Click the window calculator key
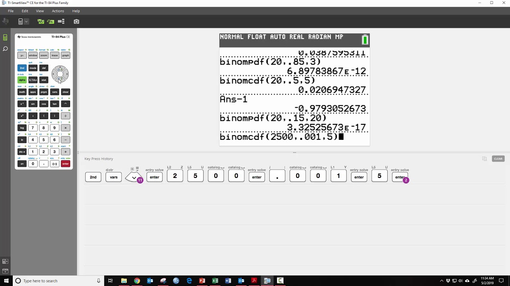 (x=33, y=55)
